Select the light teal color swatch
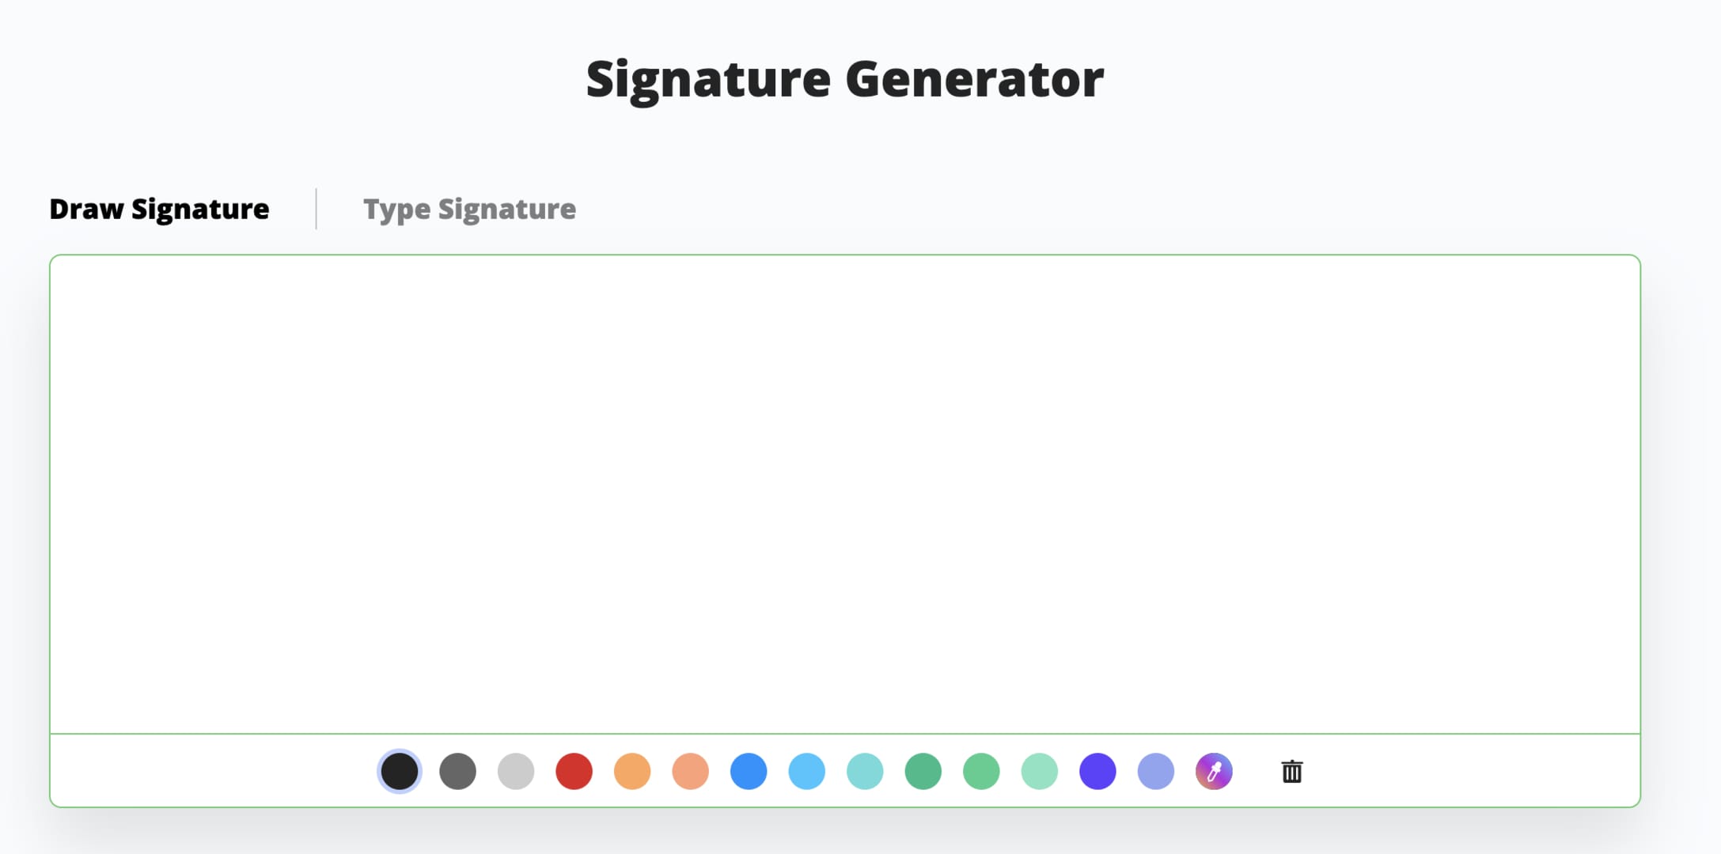The height and width of the screenshot is (854, 1721). 865,771
